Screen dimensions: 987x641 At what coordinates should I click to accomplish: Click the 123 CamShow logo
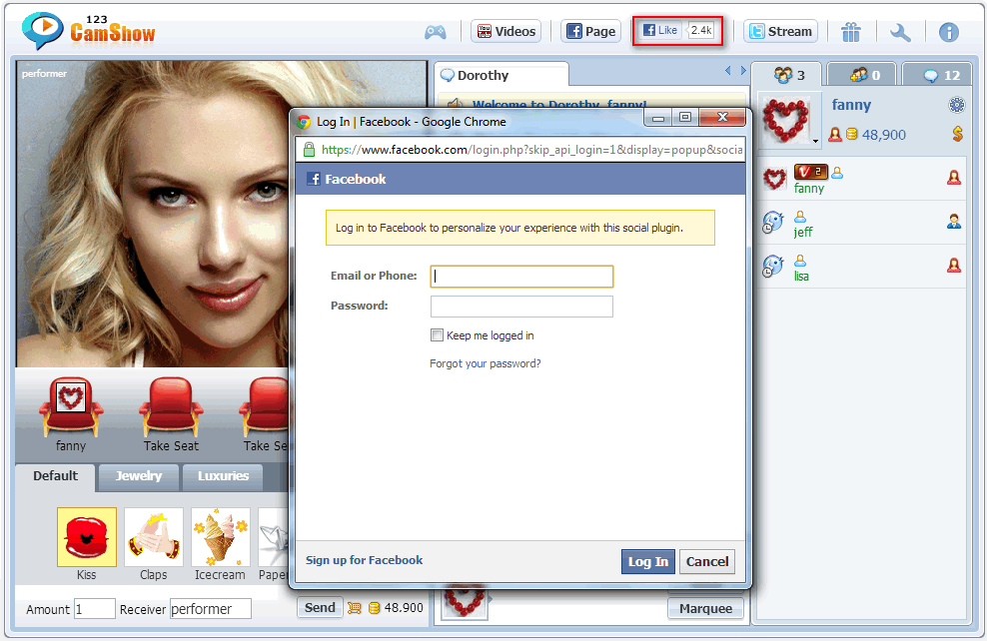coord(88,30)
